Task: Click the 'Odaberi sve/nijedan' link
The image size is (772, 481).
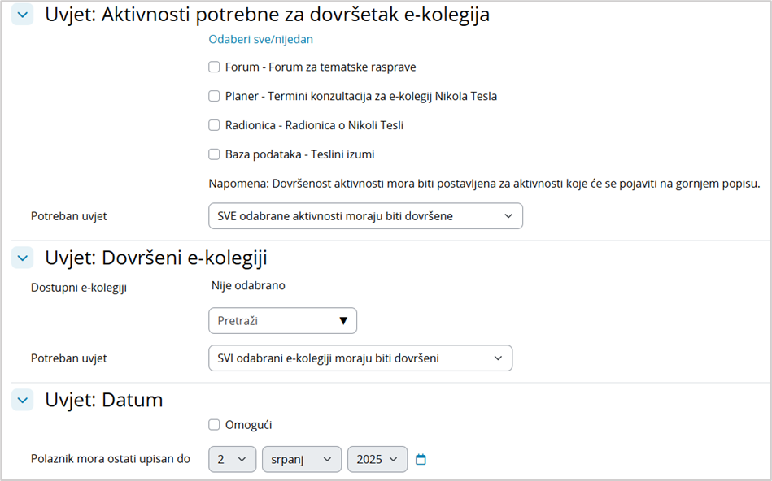Action: coord(260,38)
